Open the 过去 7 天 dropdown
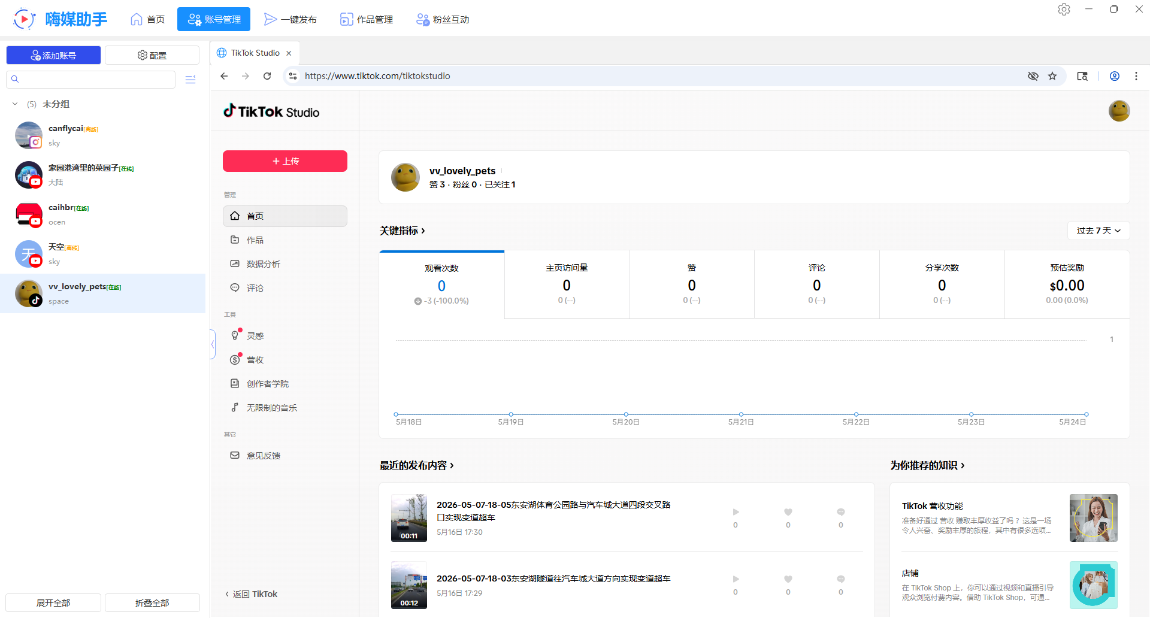This screenshot has width=1150, height=618. [x=1098, y=231]
